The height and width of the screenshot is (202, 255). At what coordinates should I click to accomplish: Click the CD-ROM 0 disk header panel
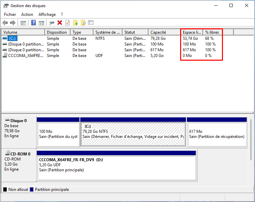19,165
